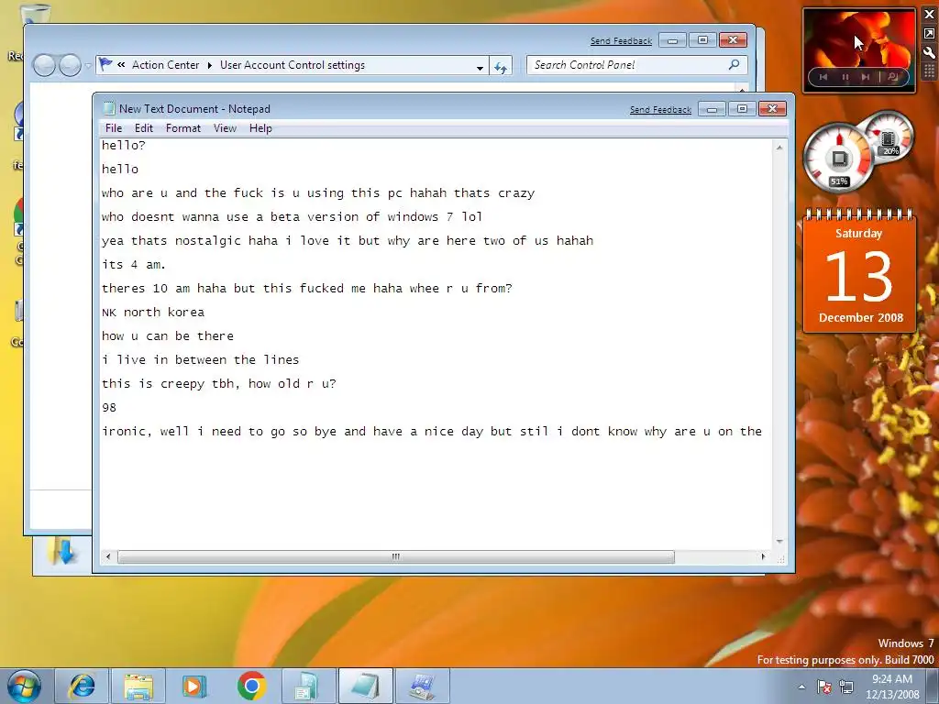Enlarge the slideshow gadget size
The height and width of the screenshot is (704, 939).
point(930,34)
